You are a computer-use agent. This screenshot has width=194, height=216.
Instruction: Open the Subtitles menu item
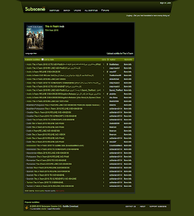point(54,11)
